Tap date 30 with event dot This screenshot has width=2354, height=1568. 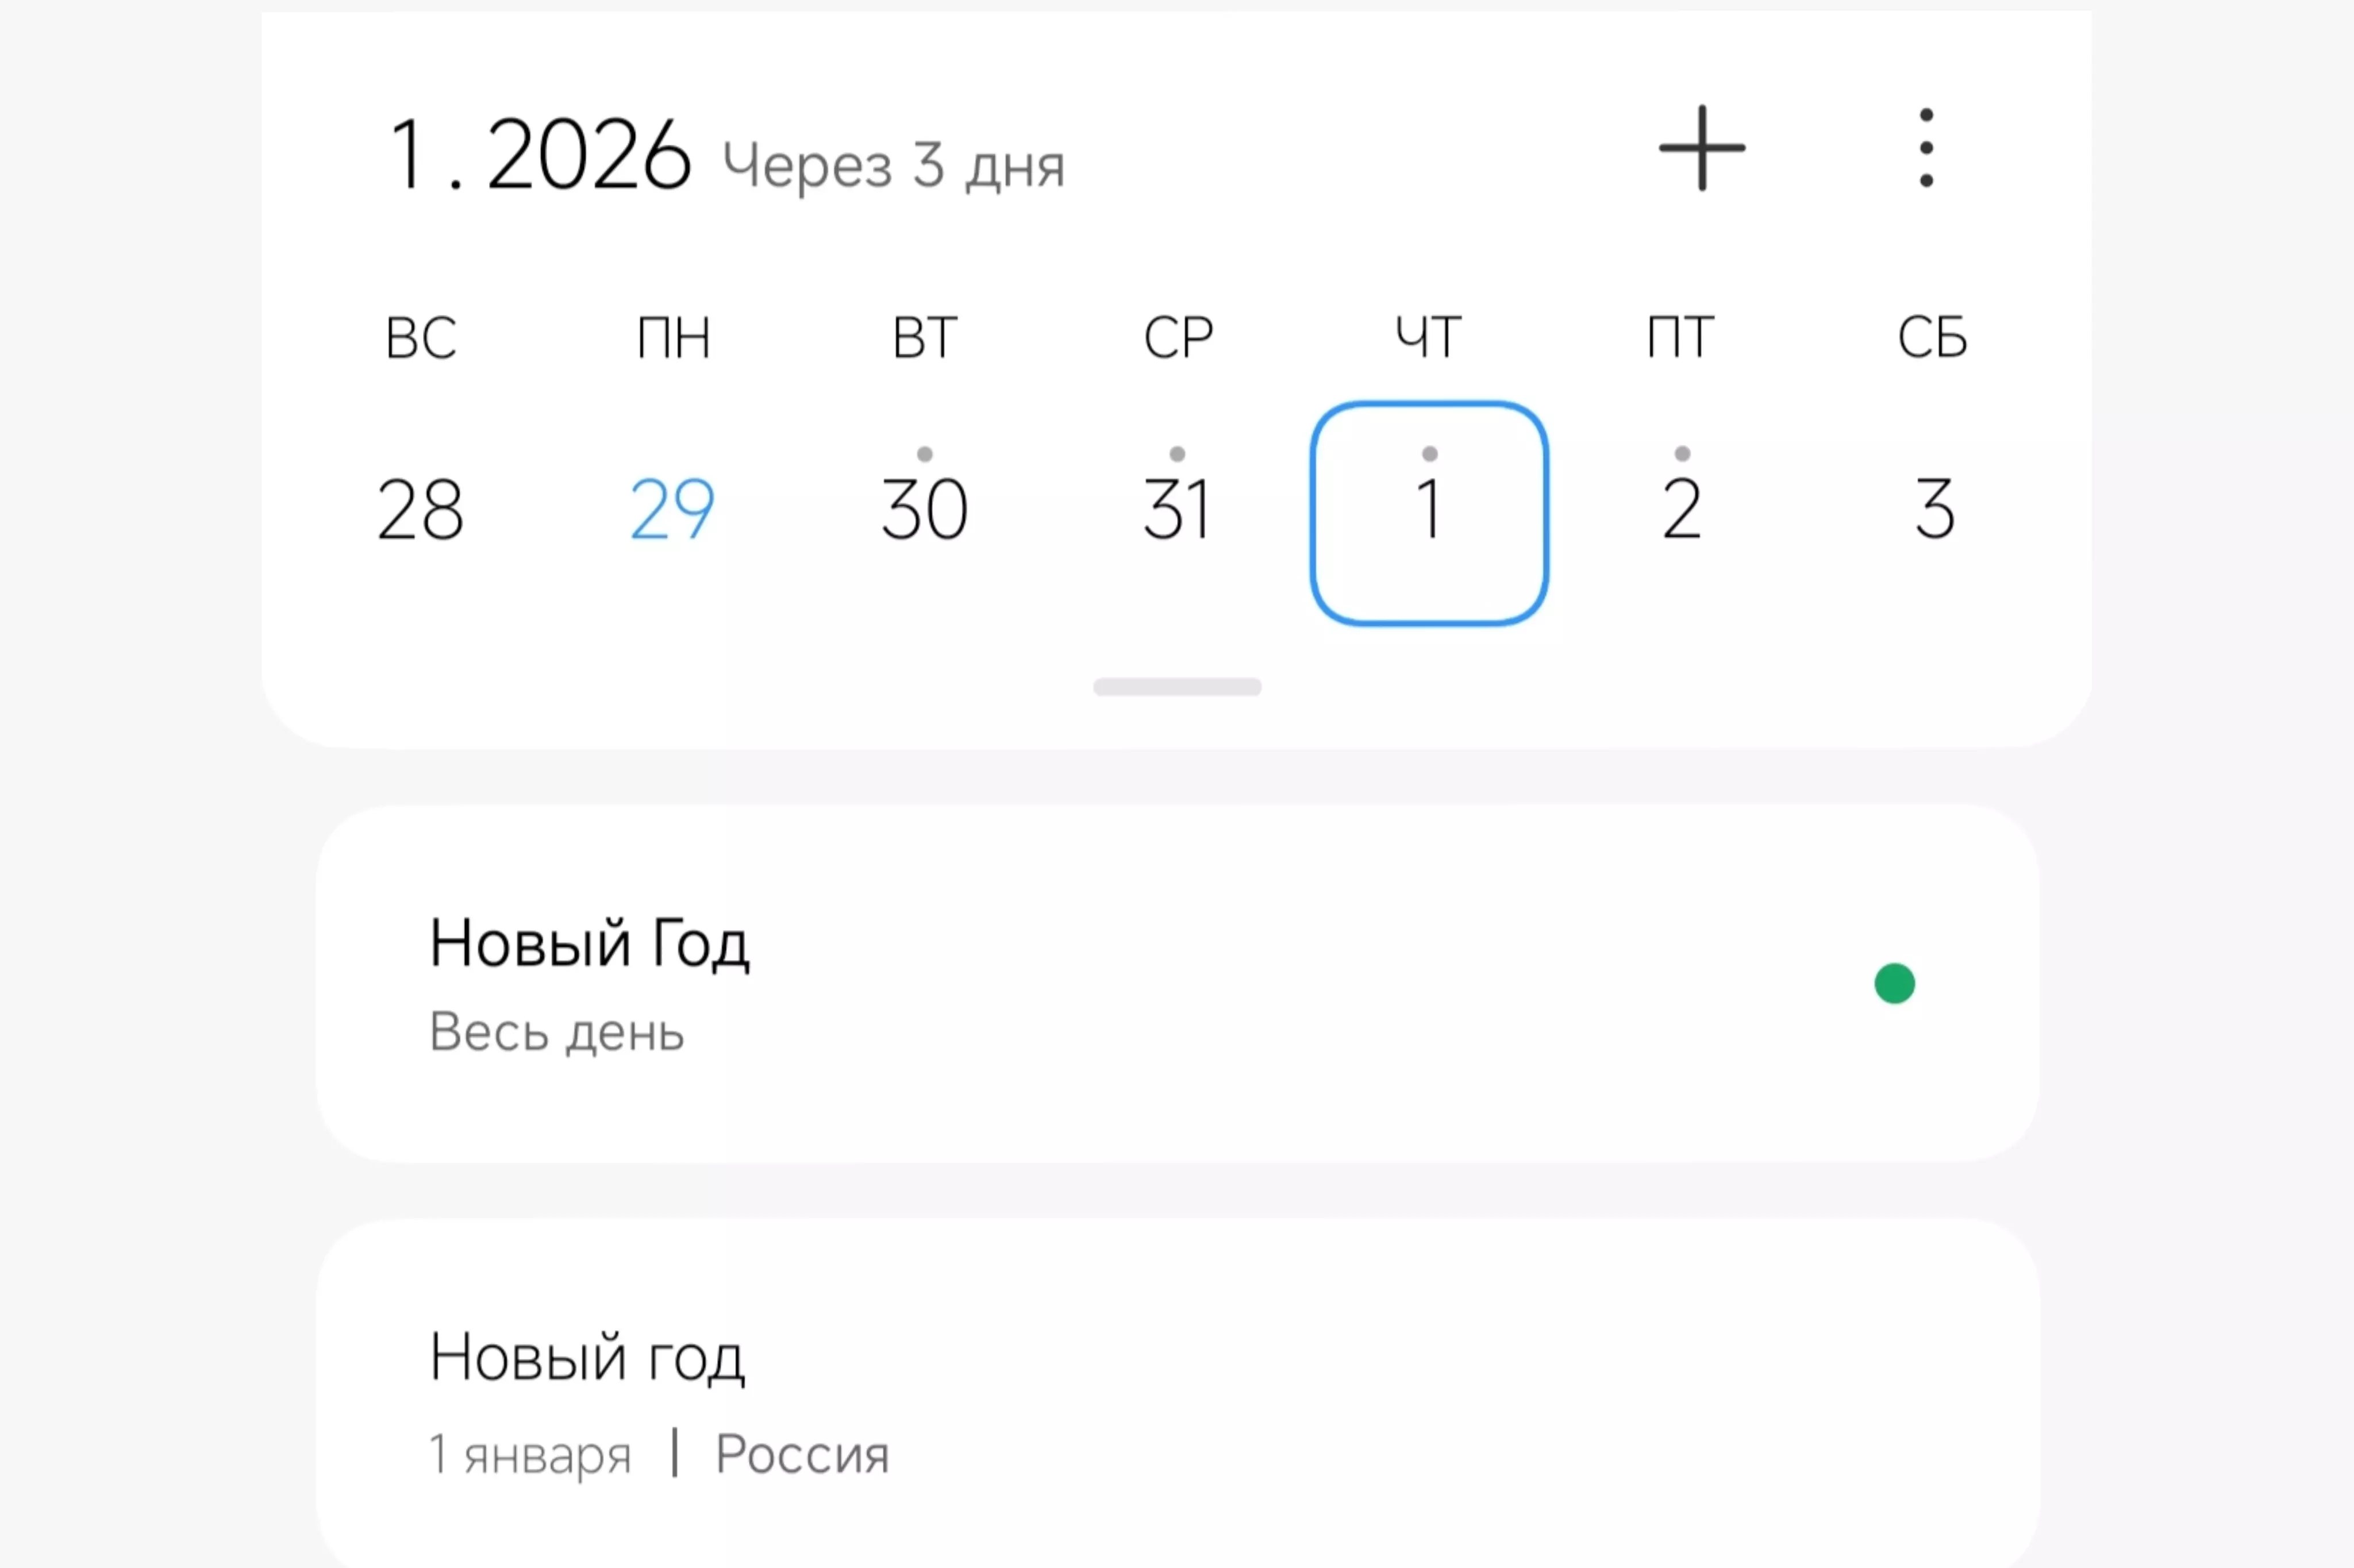pos(924,508)
